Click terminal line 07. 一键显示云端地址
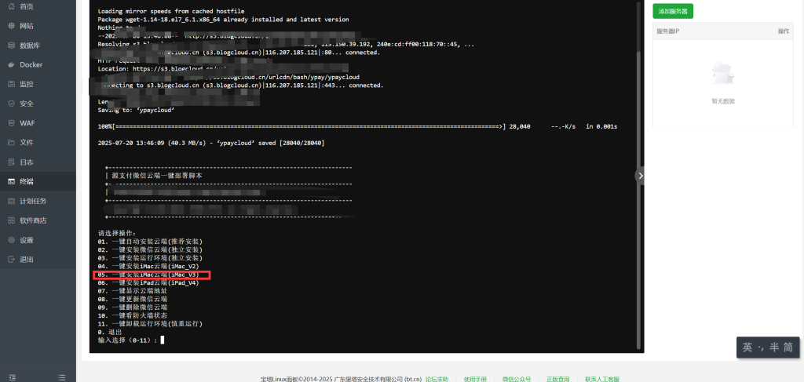Screen dimensions: 804x382 pyautogui.click(x=132, y=291)
